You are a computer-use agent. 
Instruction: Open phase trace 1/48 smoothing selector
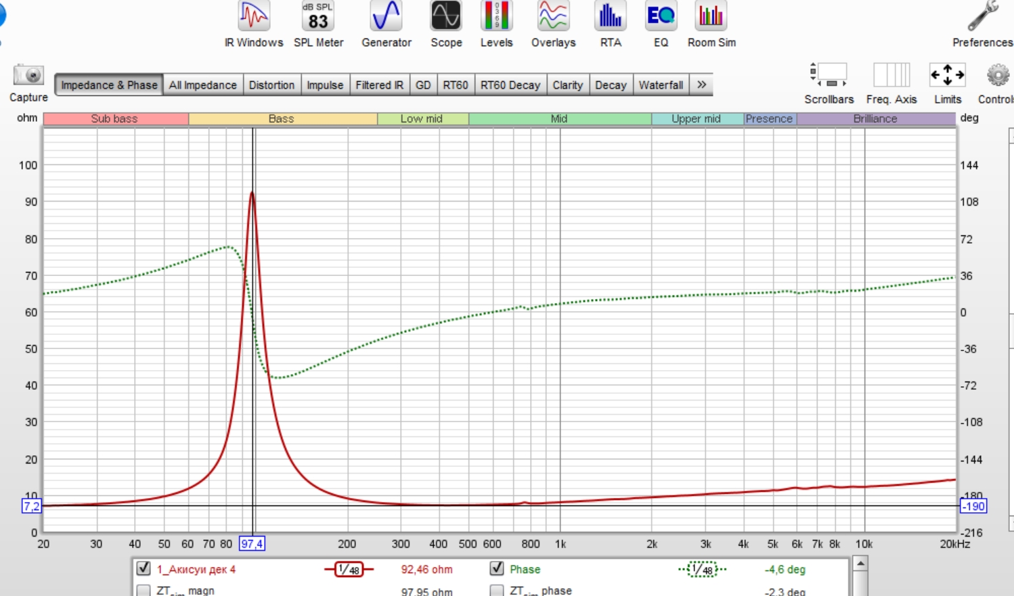click(x=702, y=570)
